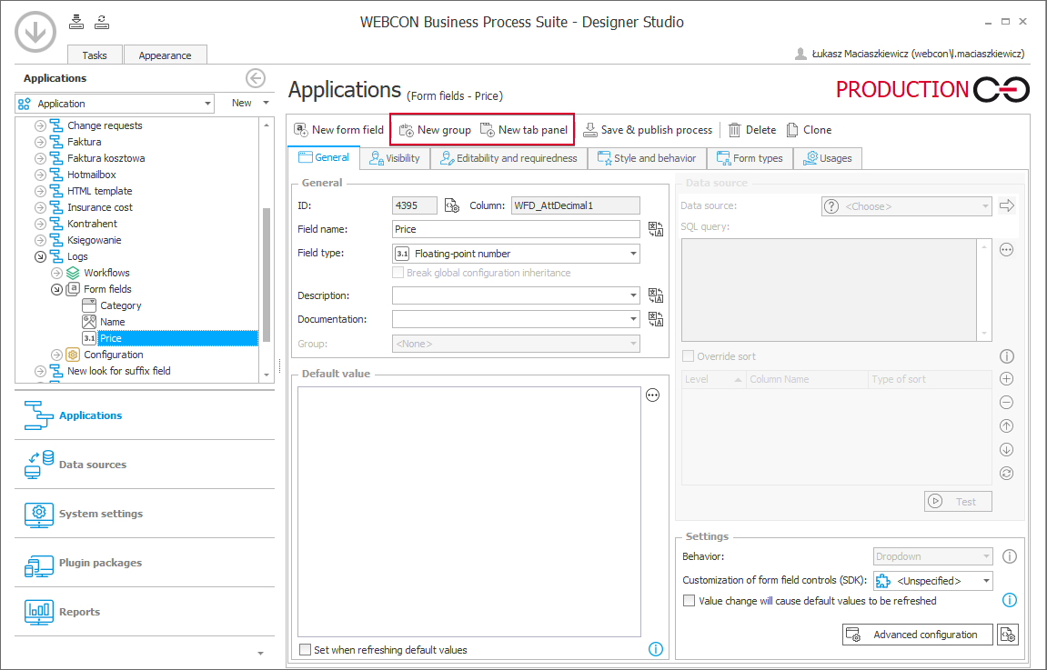Collapse the Logs tree node
The width and height of the screenshot is (1047, 670).
pos(40,256)
